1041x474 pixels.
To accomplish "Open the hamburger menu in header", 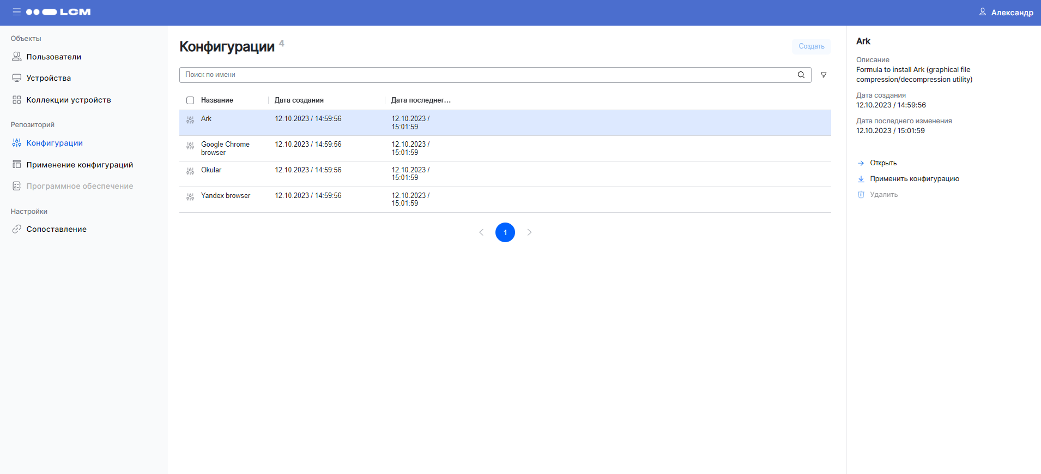I will coord(16,12).
